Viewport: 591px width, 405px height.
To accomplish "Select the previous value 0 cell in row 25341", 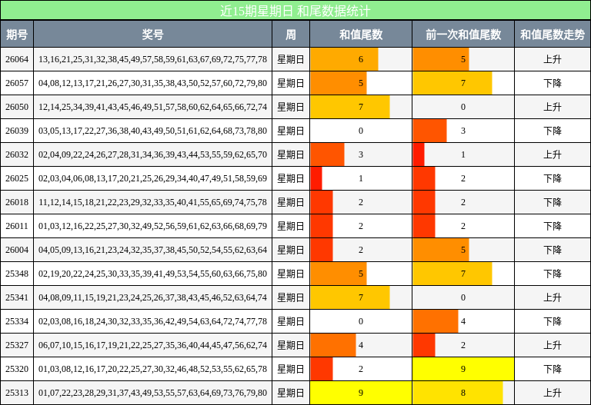I will click(463, 297).
